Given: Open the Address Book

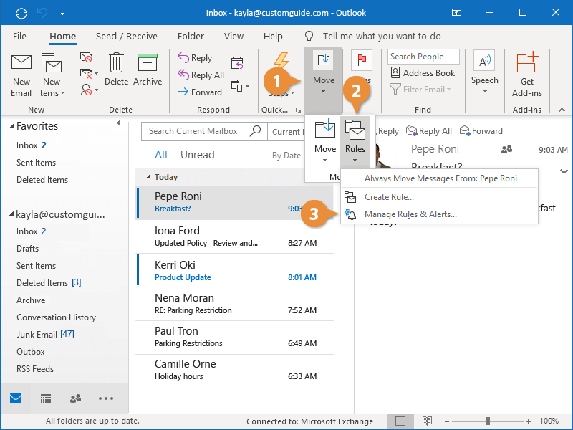Looking at the screenshot, I should 423,72.
